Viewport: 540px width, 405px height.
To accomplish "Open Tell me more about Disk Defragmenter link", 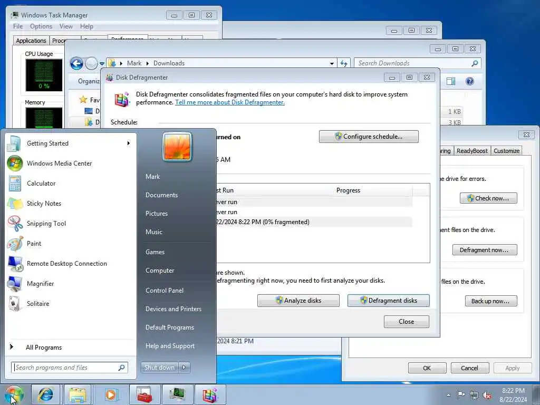I will tap(230, 102).
